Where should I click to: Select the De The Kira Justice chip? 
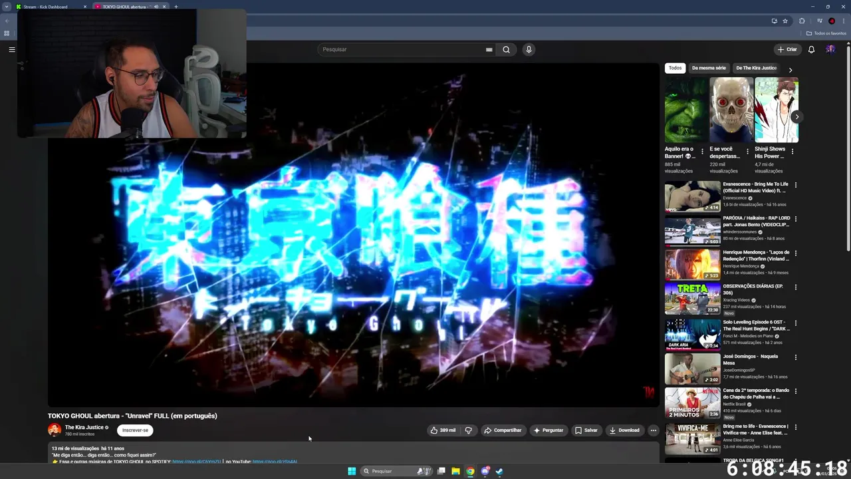coord(756,68)
